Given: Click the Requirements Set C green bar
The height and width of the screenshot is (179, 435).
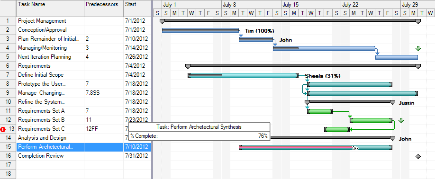Looking at the screenshot, I should (x=337, y=129).
